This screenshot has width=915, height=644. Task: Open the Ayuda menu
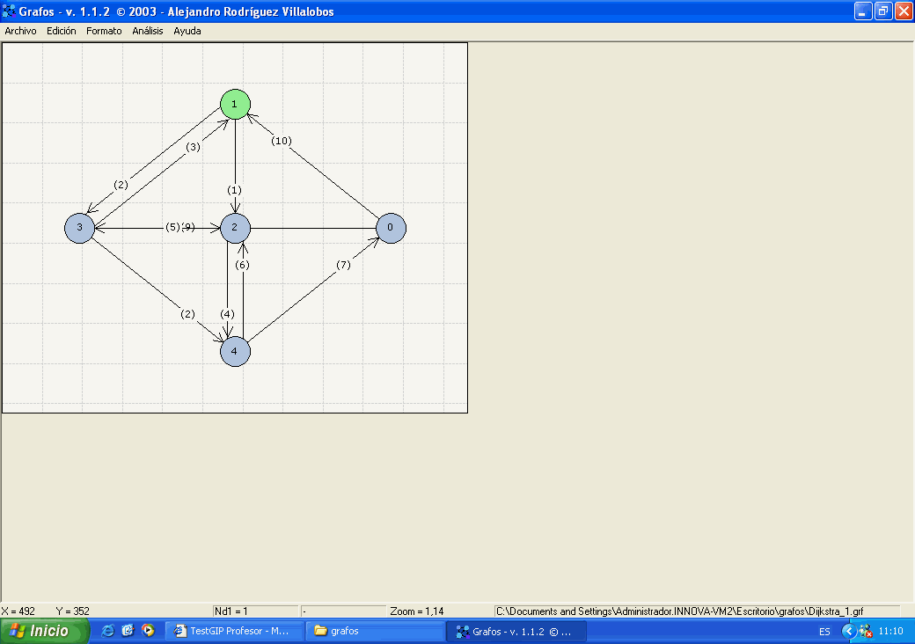click(x=187, y=31)
